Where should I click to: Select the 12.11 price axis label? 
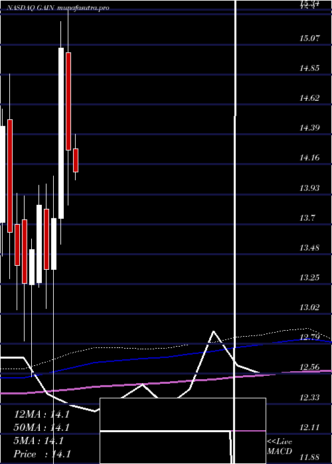[x=309, y=428]
